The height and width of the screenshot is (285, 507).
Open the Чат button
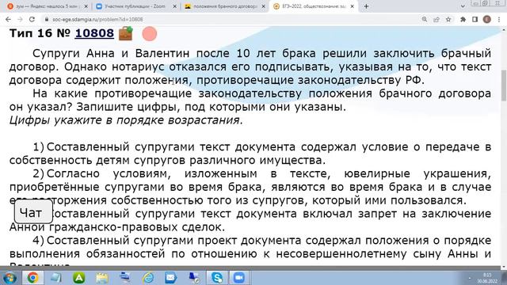[33, 212]
